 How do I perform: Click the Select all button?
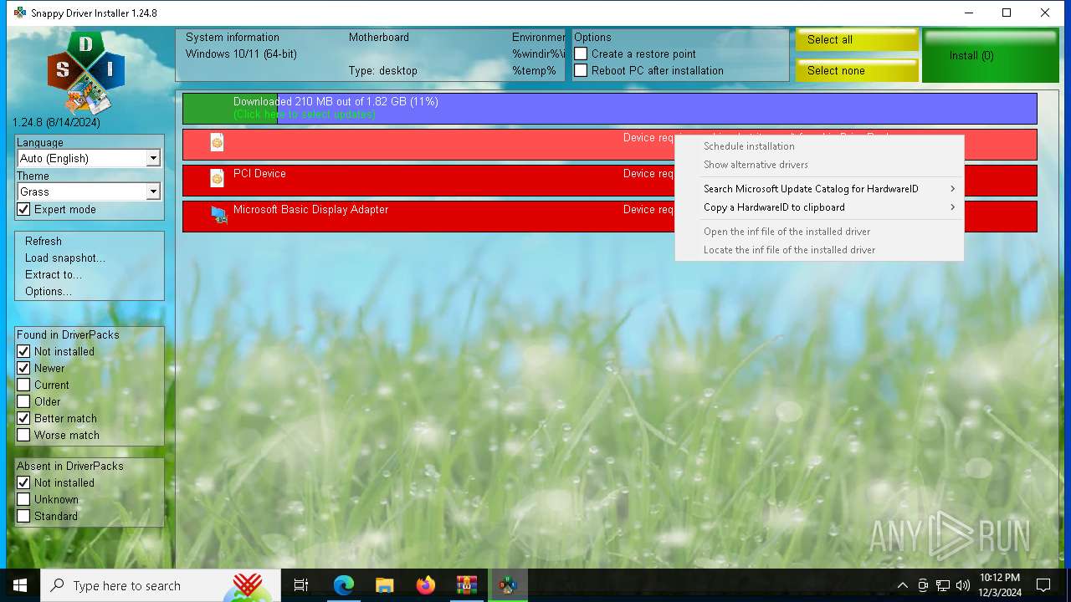(857, 39)
